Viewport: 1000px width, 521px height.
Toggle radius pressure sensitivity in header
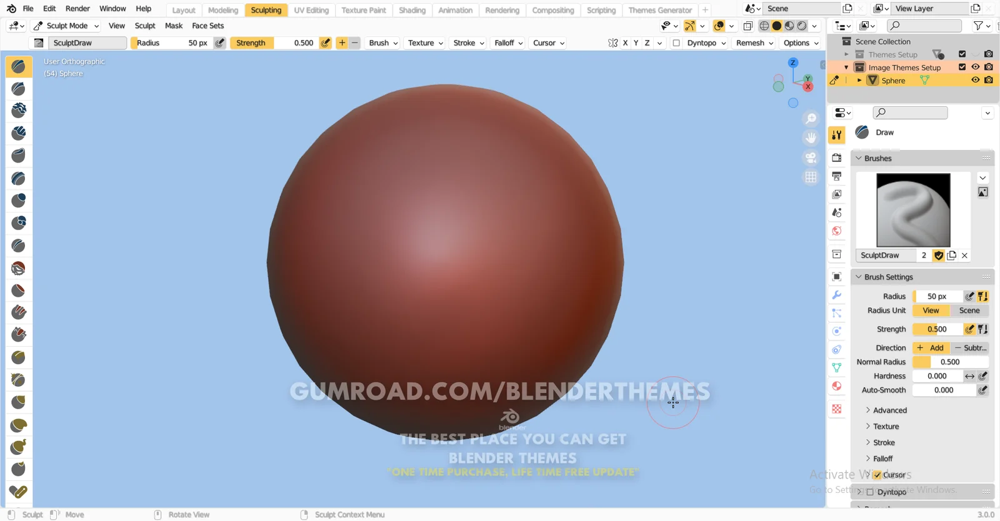220,43
